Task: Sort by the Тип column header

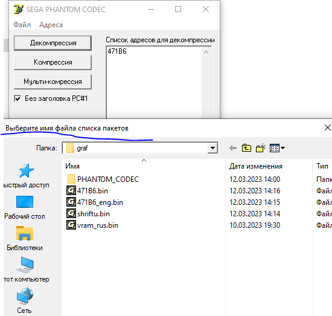Action: pos(322,166)
